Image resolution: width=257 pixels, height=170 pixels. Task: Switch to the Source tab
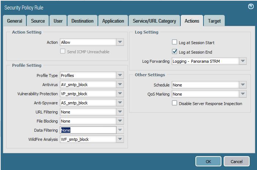[x=38, y=21]
